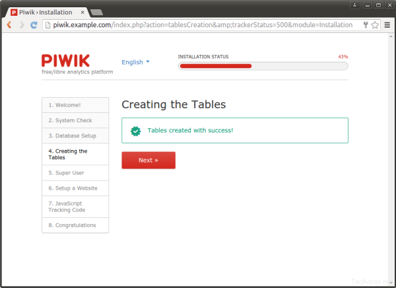This screenshot has height=288, width=396.
Task: Open the System Check step
Action: click(x=71, y=120)
